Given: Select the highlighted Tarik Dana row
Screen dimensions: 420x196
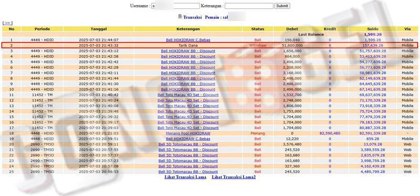Looking at the screenshot, I should pyautogui.click(x=209, y=45).
